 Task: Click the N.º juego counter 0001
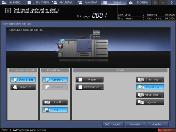(99, 15)
